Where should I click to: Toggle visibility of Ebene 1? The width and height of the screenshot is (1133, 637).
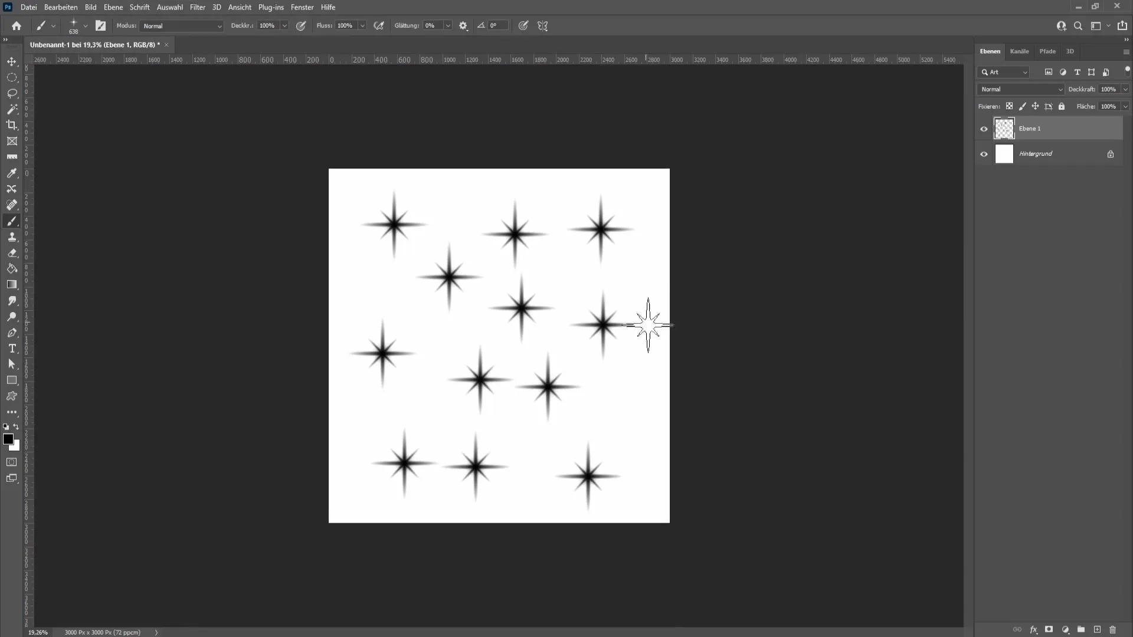[x=984, y=129]
